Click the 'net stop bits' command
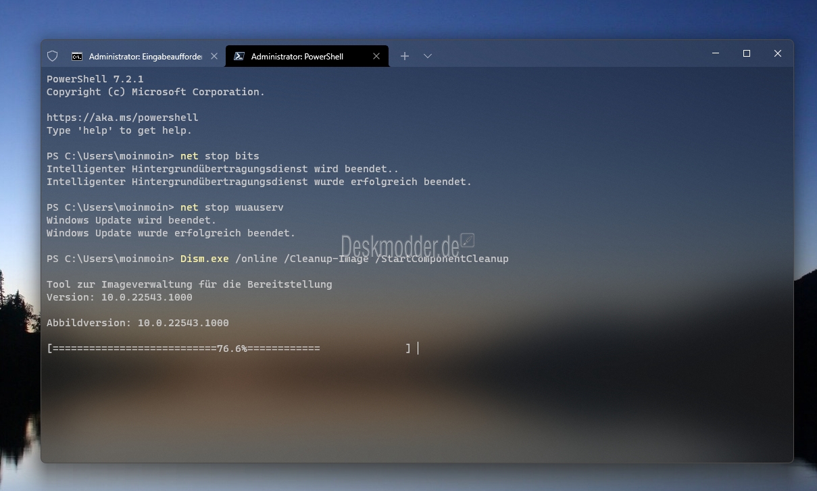Screen dimensions: 817x491 coord(220,156)
